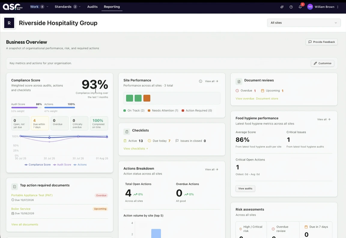The width and height of the screenshot is (346, 238).
Task: Click the Critically overdue stat tile
Action: (x=79, y=123)
